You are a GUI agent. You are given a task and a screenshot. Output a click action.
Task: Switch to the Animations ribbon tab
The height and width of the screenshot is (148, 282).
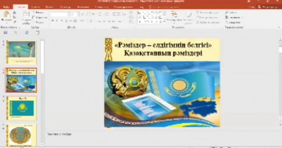tap(83, 7)
